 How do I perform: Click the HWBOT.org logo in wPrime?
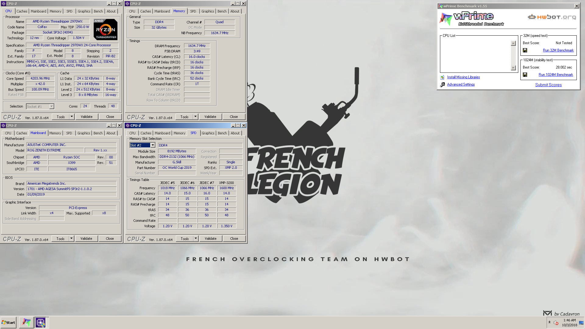[552, 17]
